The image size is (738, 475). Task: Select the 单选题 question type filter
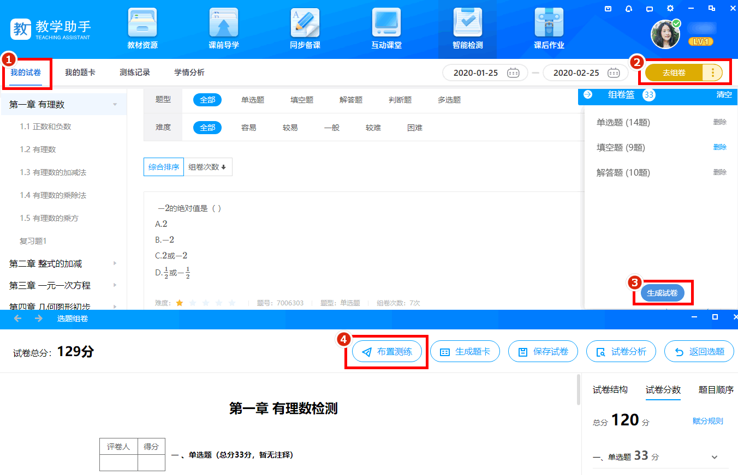click(253, 100)
